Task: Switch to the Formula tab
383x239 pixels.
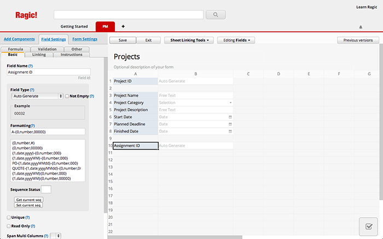Action: (x=15, y=49)
